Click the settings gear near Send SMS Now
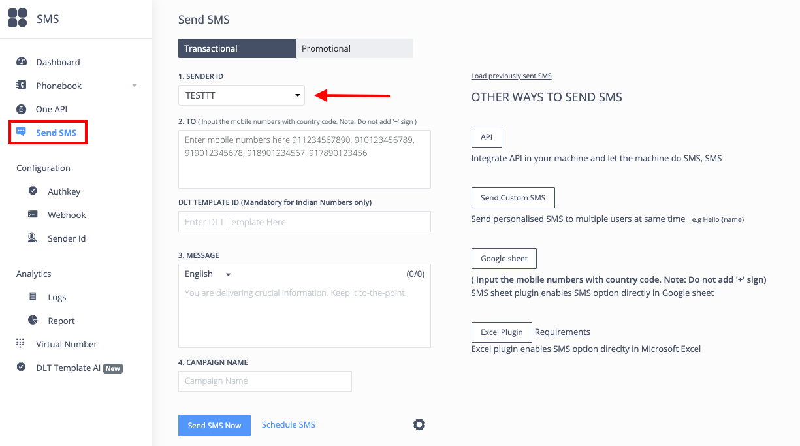 click(419, 424)
